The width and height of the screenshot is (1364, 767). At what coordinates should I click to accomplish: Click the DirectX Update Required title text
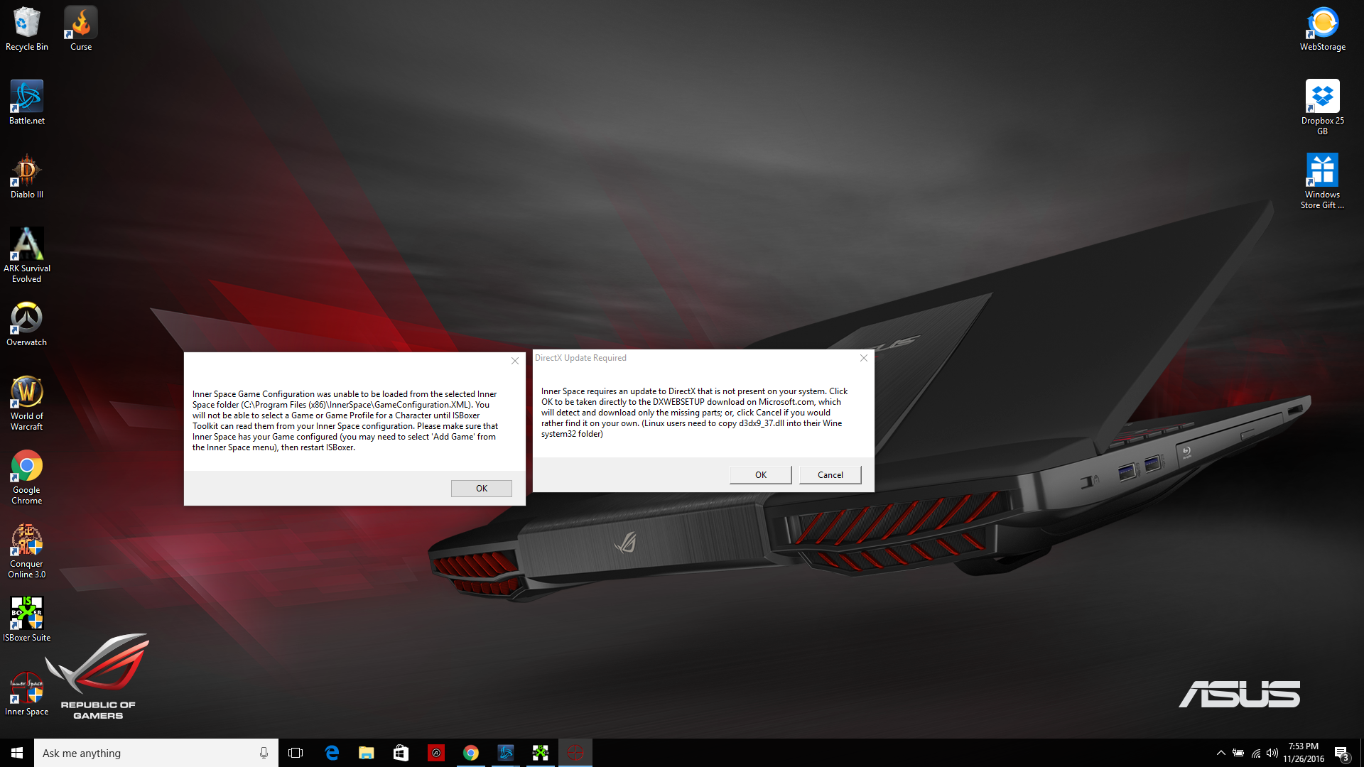pyautogui.click(x=580, y=358)
